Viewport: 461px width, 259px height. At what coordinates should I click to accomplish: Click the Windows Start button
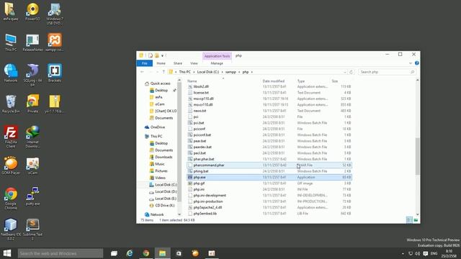7,253
